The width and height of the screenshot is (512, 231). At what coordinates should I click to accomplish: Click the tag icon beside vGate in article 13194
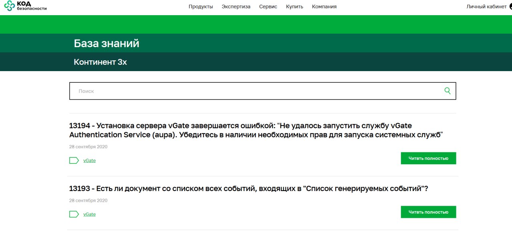coord(74,160)
